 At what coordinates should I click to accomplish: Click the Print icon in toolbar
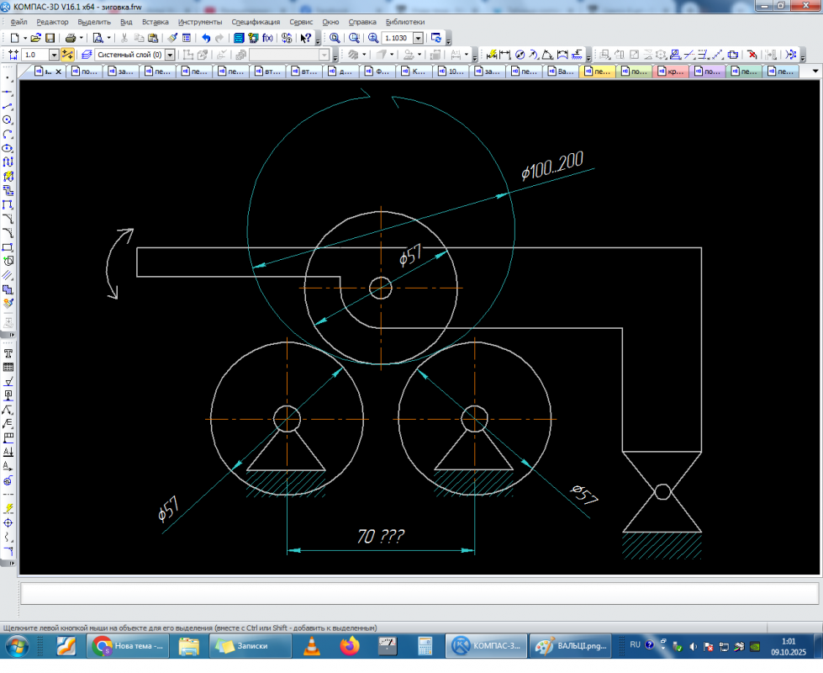[71, 38]
